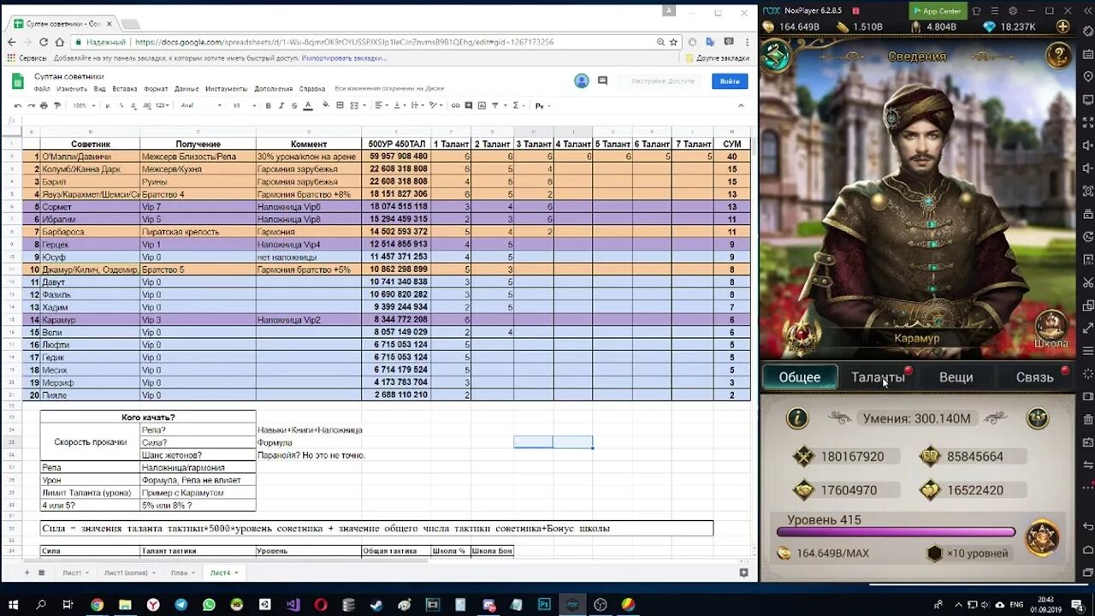Open the Формат menu
The width and height of the screenshot is (1095, 616).
point(156,89)
